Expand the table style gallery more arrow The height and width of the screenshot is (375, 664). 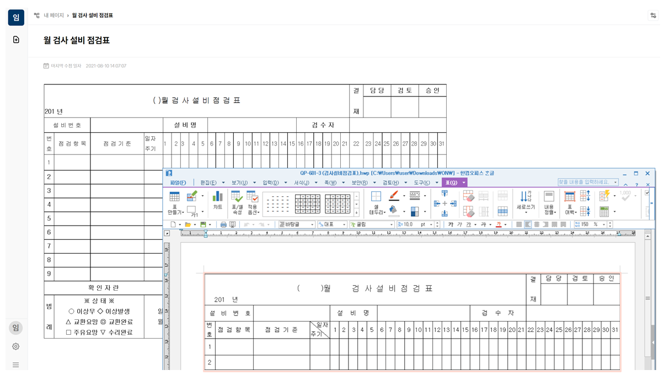click(x=357, y=212)
